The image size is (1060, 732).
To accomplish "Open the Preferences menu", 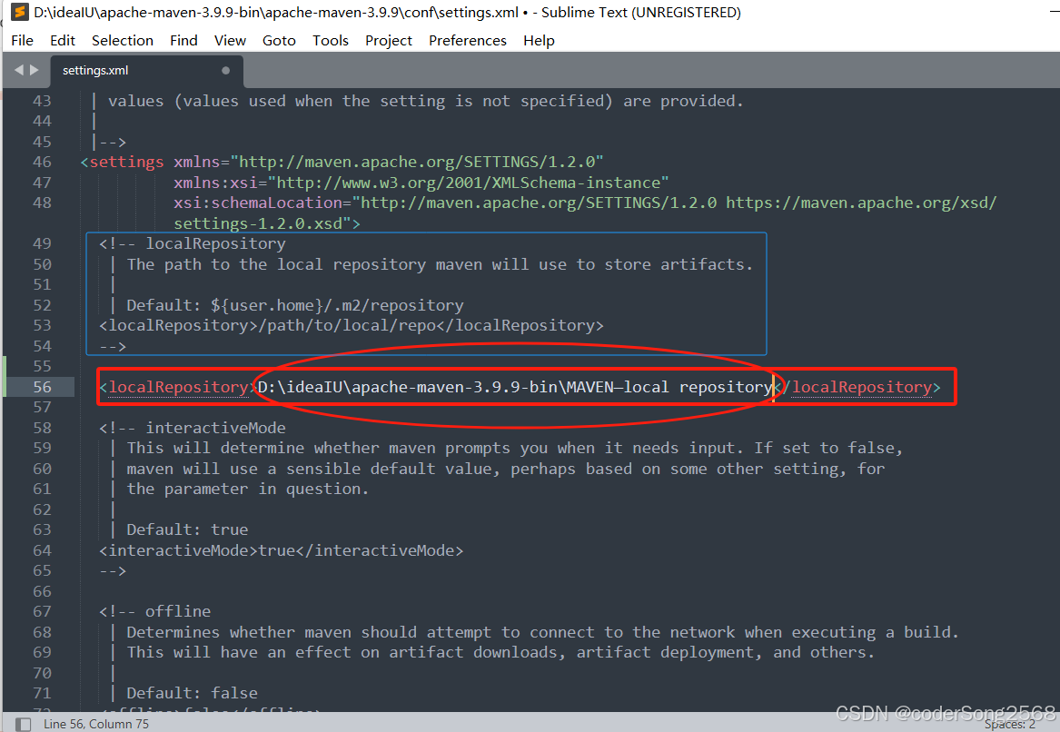I will click(x=467, y=41).
